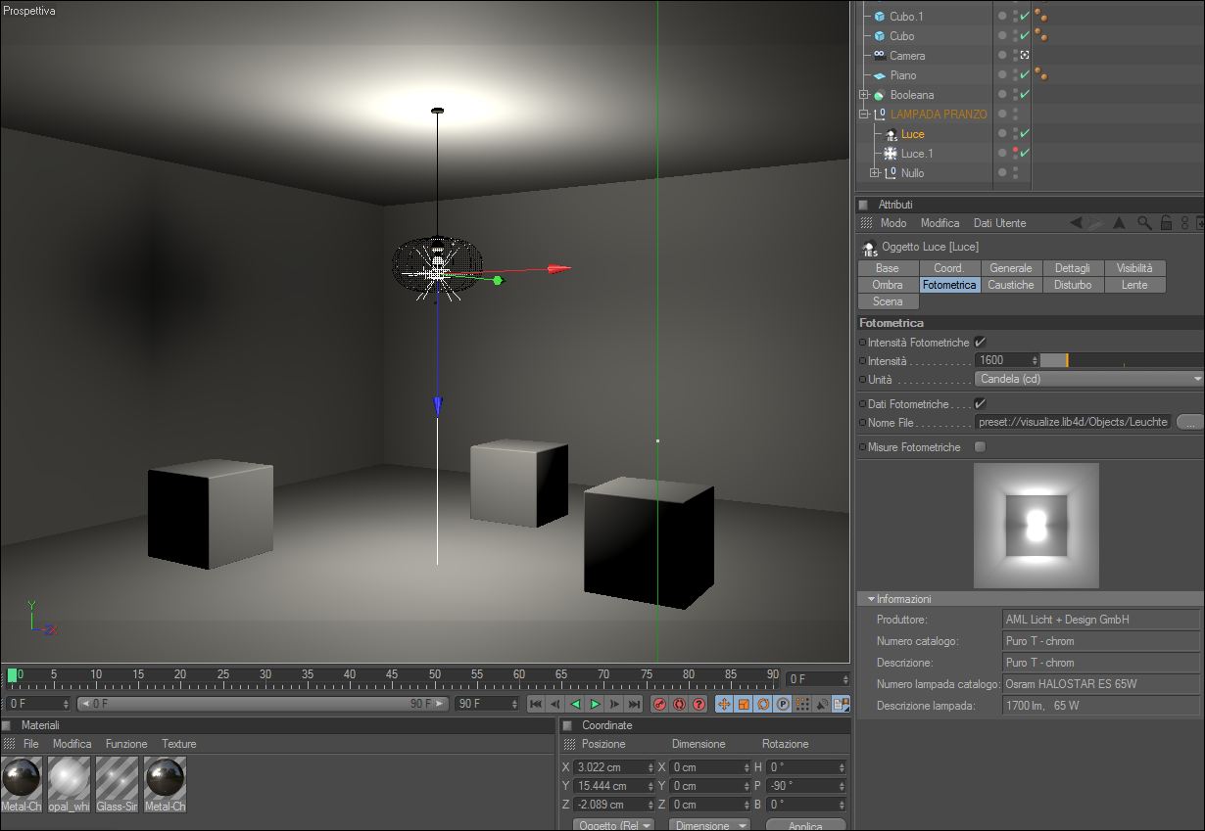Click the Intensità value field 1600

click(1007, 360)
